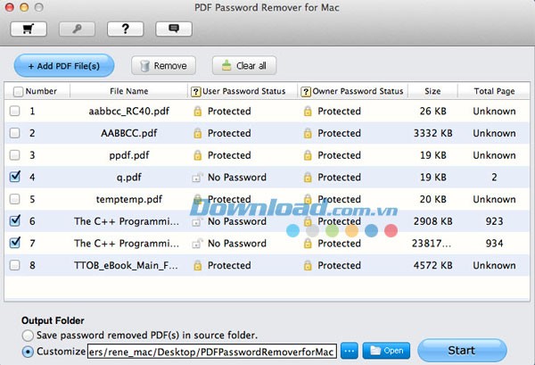This screenshot has width=535, height=365.
Task: Click user password lock icon for AABBCC.pdf
Action: pyautogui.click(x=198, y=133)
